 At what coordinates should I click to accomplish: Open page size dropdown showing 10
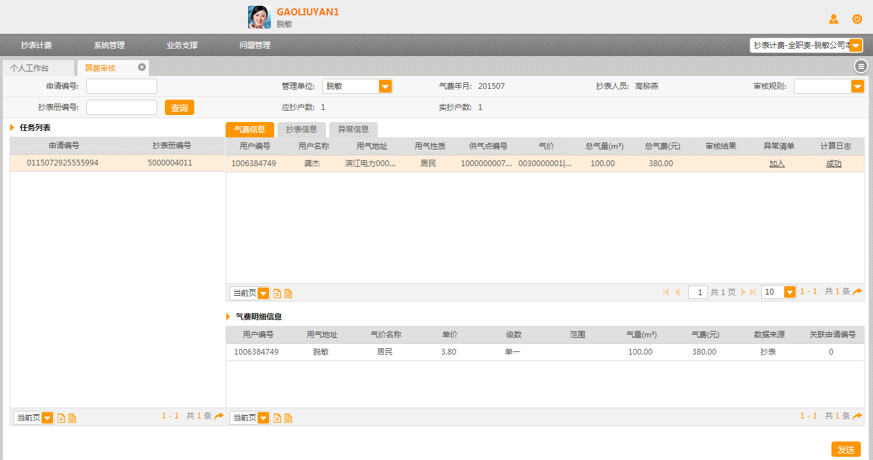[790, 292]
